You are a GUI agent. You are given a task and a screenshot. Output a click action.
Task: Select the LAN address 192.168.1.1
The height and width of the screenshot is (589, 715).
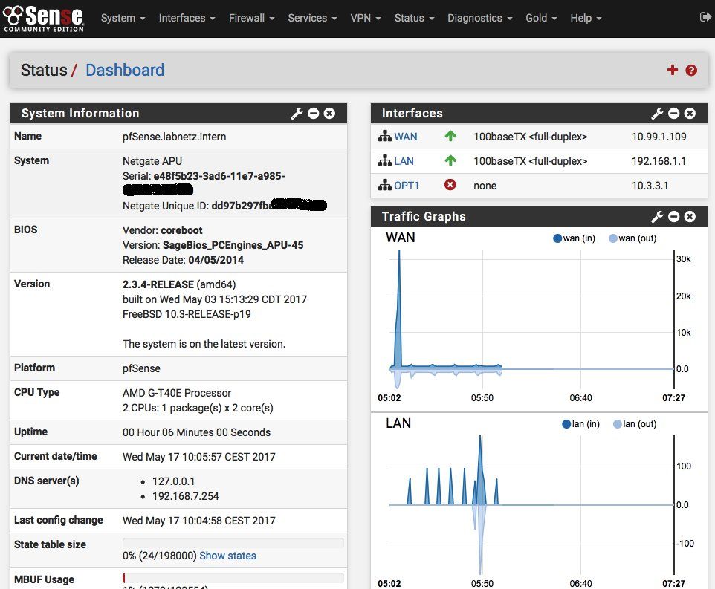659,161
